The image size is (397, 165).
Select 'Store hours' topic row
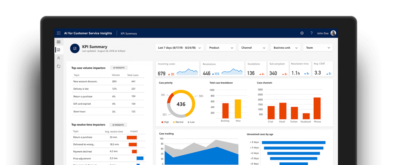tap(108, 112)
